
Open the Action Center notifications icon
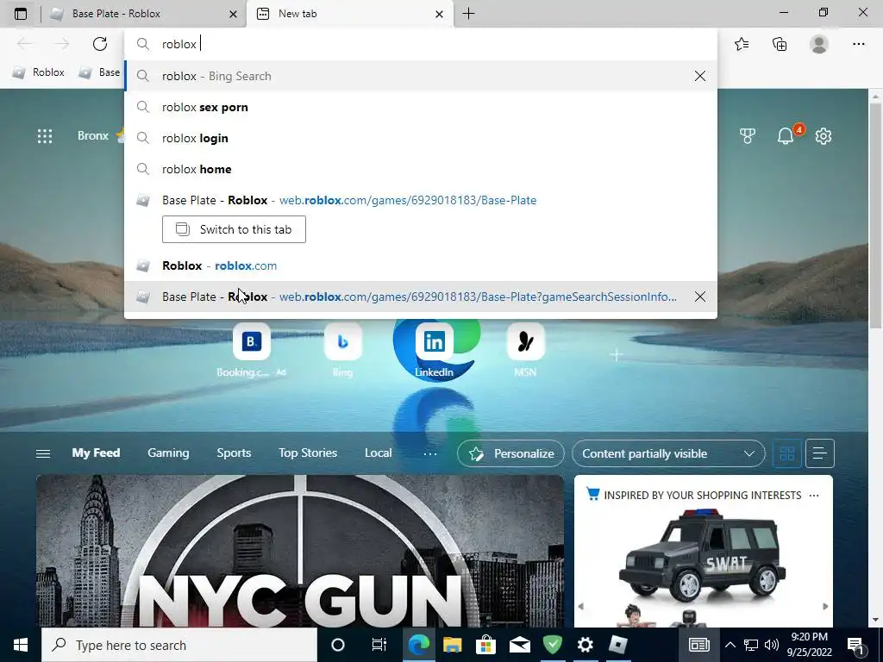856,645
